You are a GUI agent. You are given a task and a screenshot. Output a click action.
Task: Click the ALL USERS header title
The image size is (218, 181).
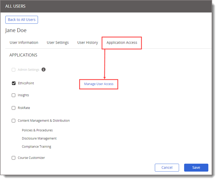click(15, 6)
